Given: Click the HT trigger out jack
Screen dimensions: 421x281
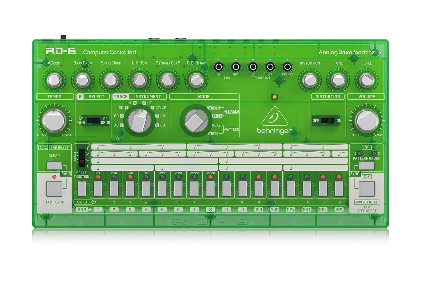Looking at the screenshot, I should pyautogui.click(x=270, y=66).
